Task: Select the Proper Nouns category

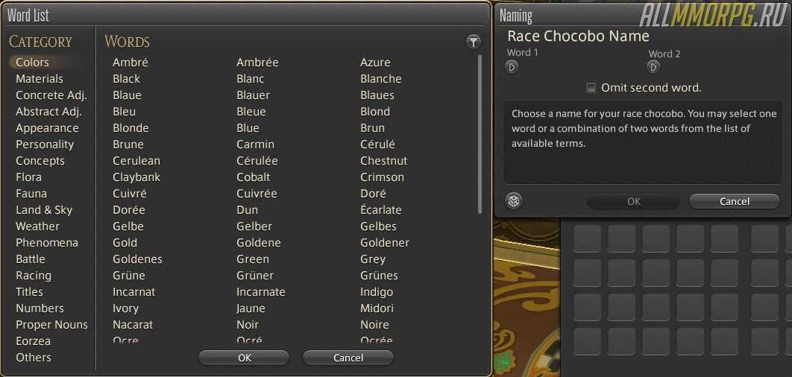Action: (51, 325)
